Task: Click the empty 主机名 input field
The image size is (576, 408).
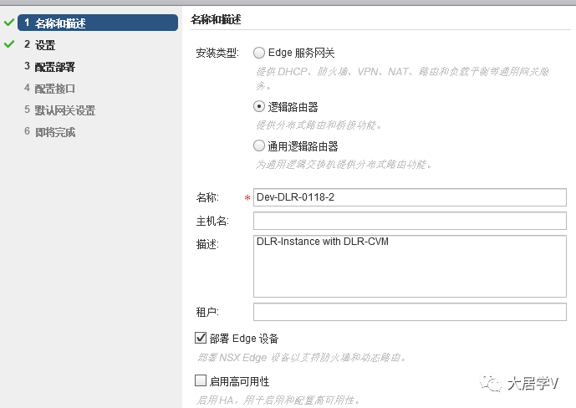Action: click(410, 221)
